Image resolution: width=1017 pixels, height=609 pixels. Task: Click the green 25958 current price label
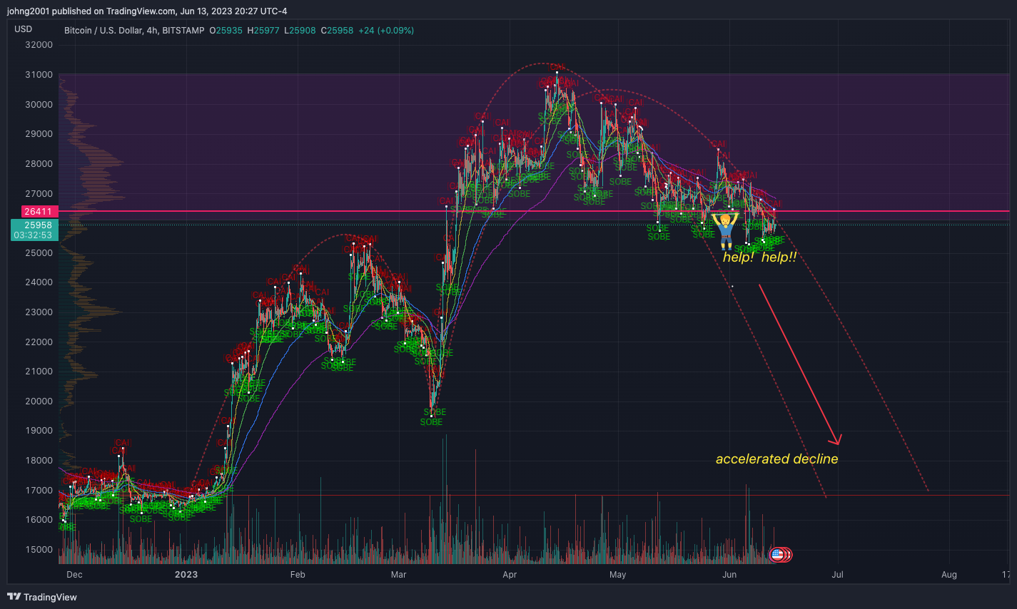point(38,225)
